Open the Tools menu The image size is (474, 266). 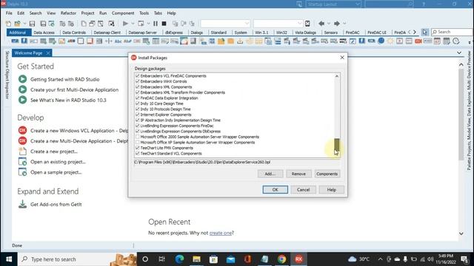[144, 13]
